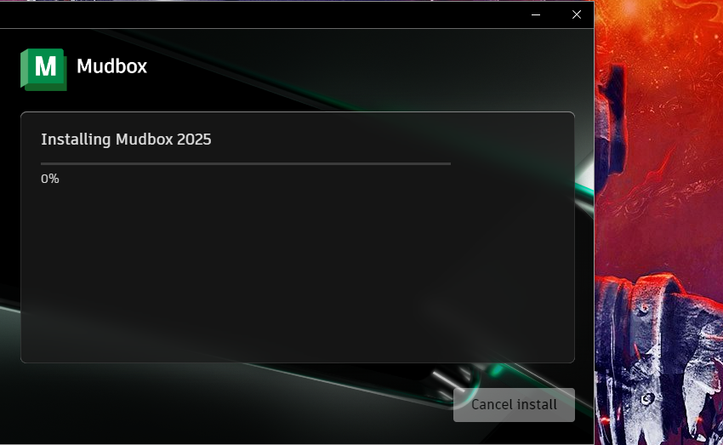723x445 pixels.
Task: Click installer background left of Cancel install
Action: [x=255, y=404]
